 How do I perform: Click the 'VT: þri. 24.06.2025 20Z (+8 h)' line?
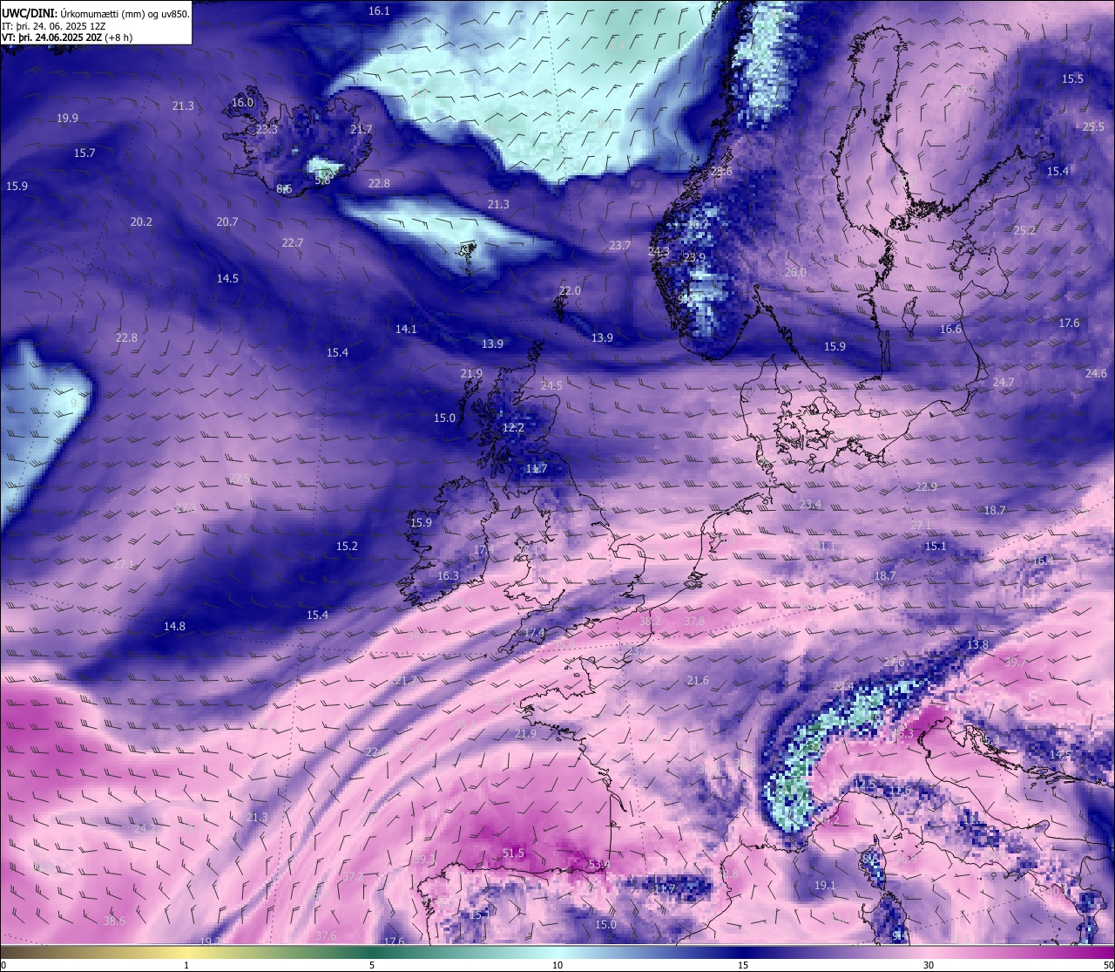point(67,37)
